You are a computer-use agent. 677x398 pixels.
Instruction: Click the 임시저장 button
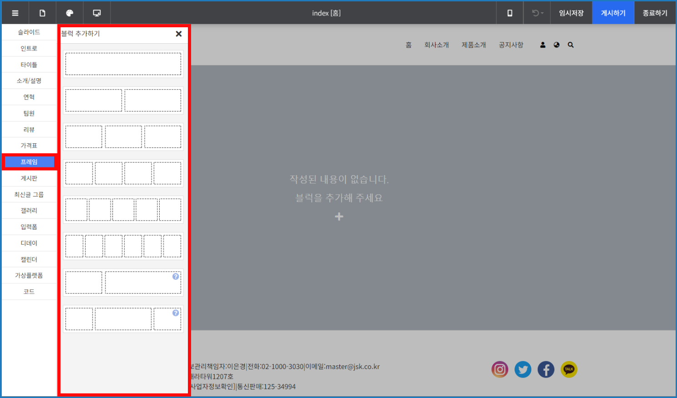[x=571, y=13]
